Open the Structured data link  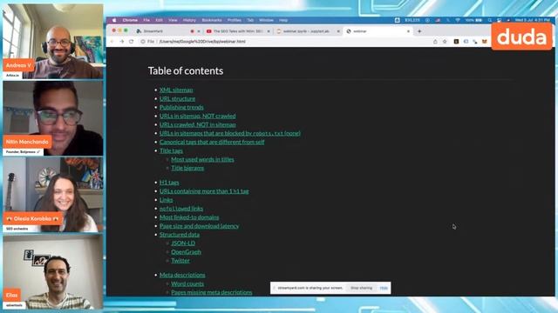point(180,235)
